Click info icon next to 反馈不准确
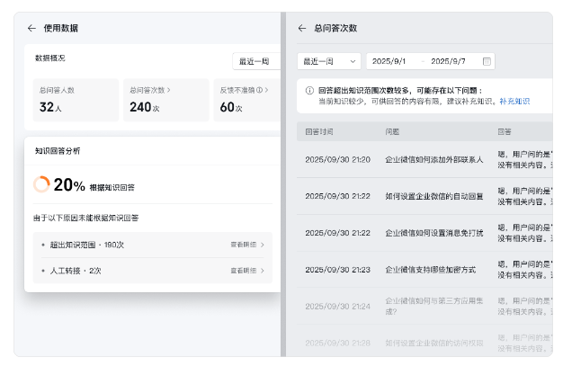The image size is (563, 366). (x=260, y=90)
